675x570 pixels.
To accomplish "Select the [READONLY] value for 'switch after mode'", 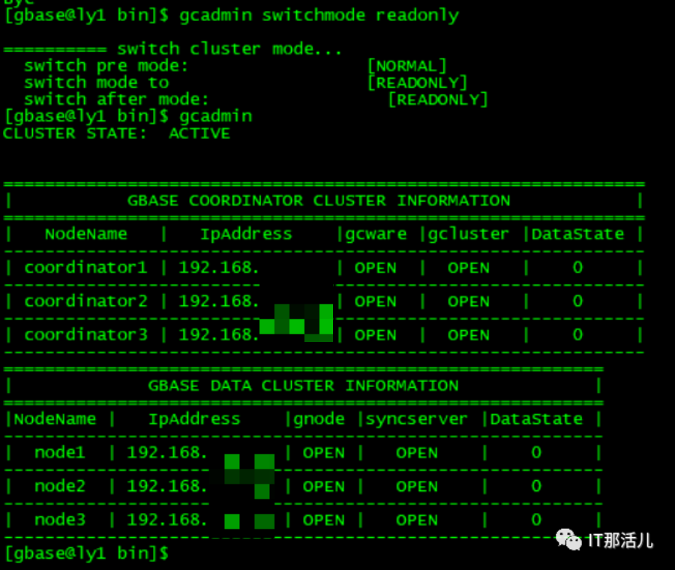I will coord(438,100).
